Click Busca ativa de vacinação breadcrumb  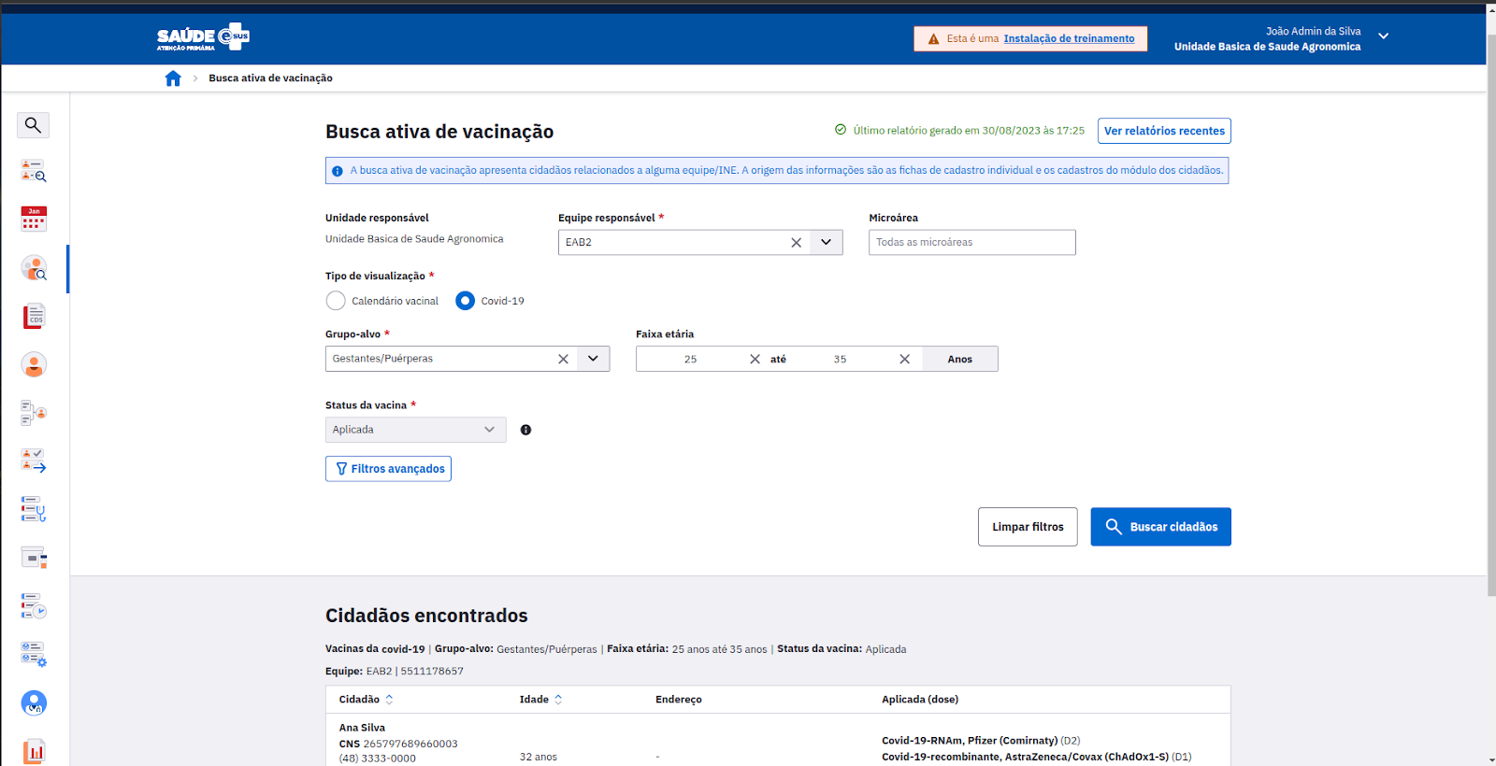coord(270,78)
